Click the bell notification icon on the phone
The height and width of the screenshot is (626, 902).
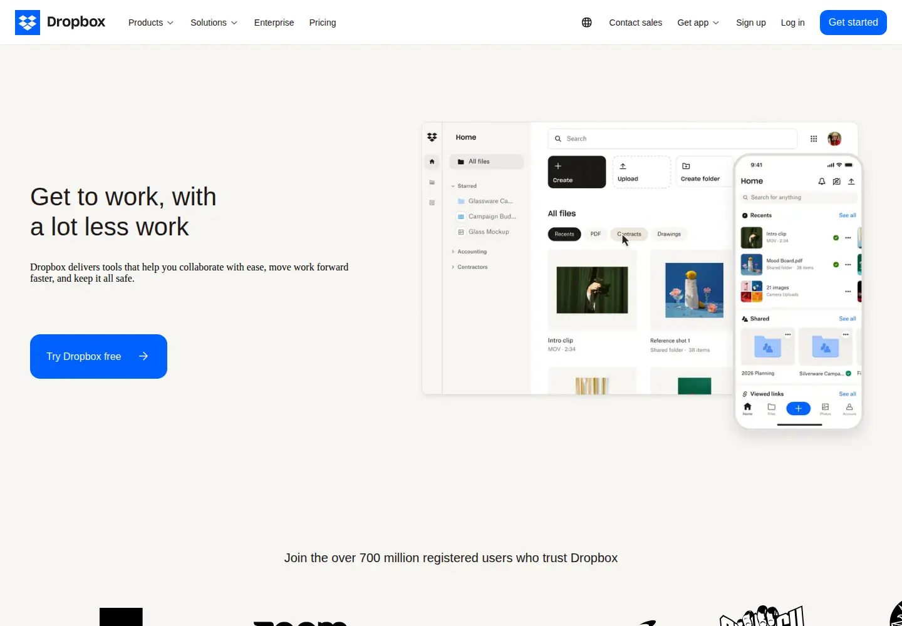coord(822,182)
